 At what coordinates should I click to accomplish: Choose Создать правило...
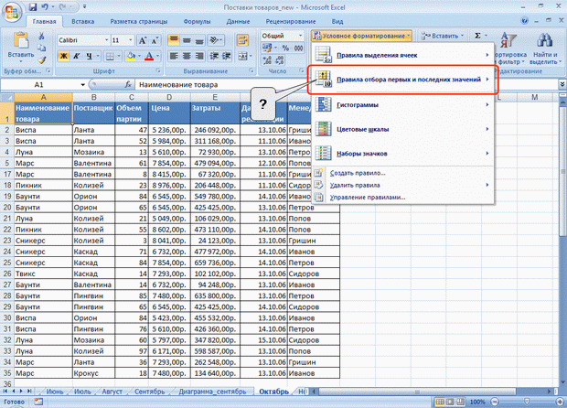[x=402, y=173]
